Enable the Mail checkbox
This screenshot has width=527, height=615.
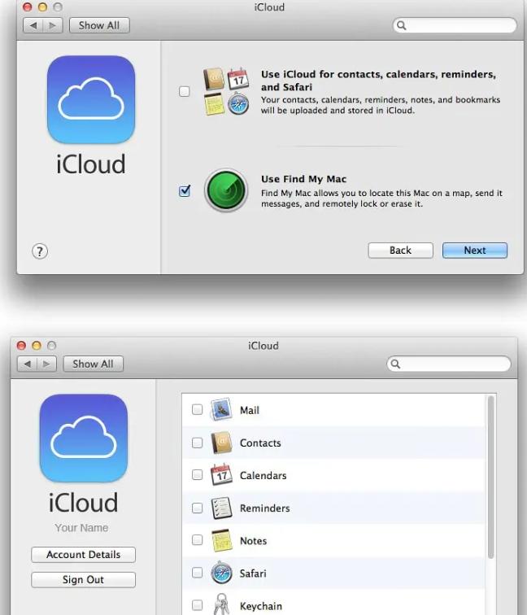pyautogui.click(x=198, y=409)
